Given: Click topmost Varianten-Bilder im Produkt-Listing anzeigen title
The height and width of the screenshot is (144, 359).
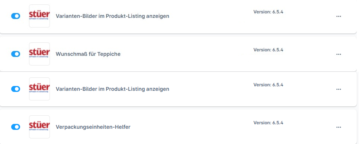Looking at the screenshot, I should coord(112,16).
